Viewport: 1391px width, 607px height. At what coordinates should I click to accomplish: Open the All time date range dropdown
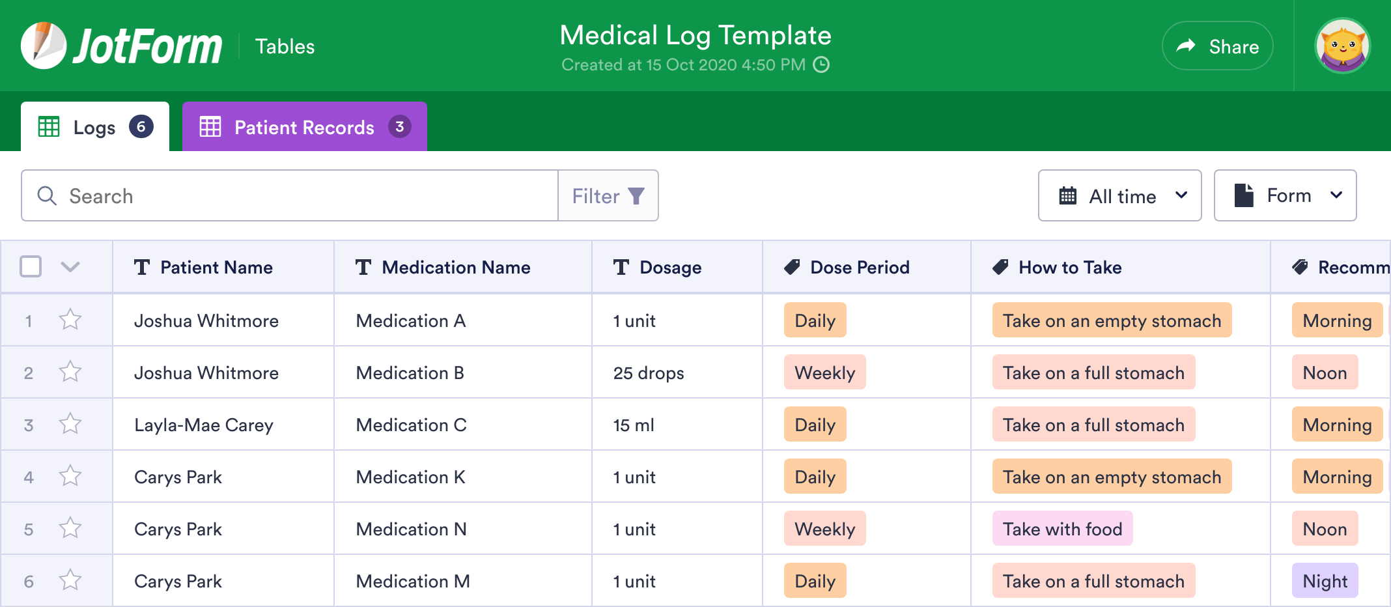[1119, 196]
